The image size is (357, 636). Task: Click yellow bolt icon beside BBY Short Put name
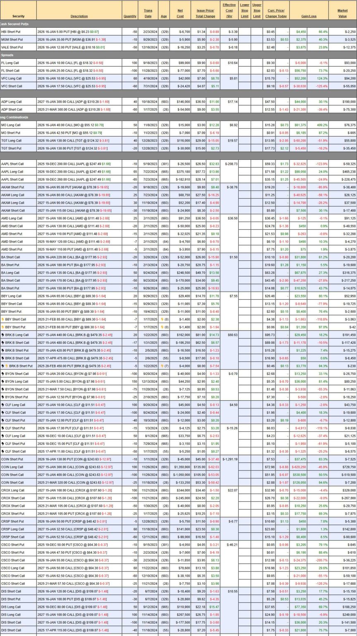(x=2, y=327)
